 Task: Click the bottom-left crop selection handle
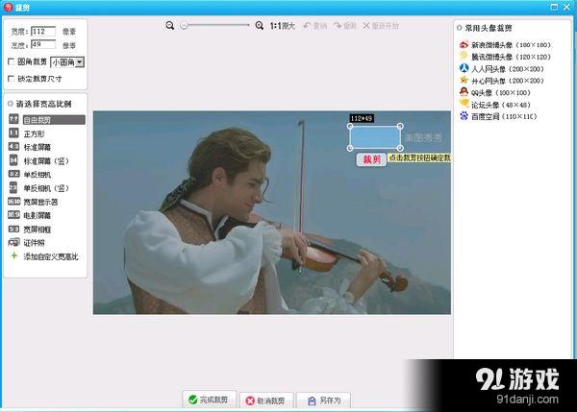click(350, 148)
